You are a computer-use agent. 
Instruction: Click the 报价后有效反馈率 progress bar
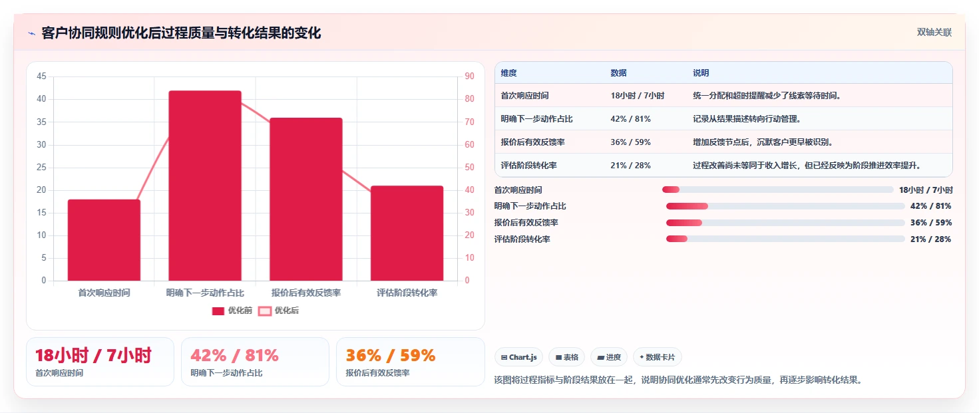tap(785, 223)
